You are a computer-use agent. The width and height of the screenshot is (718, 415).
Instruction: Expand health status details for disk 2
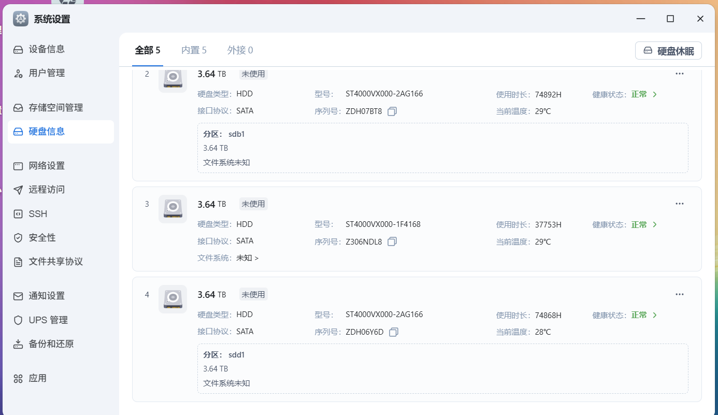point(655,94)
